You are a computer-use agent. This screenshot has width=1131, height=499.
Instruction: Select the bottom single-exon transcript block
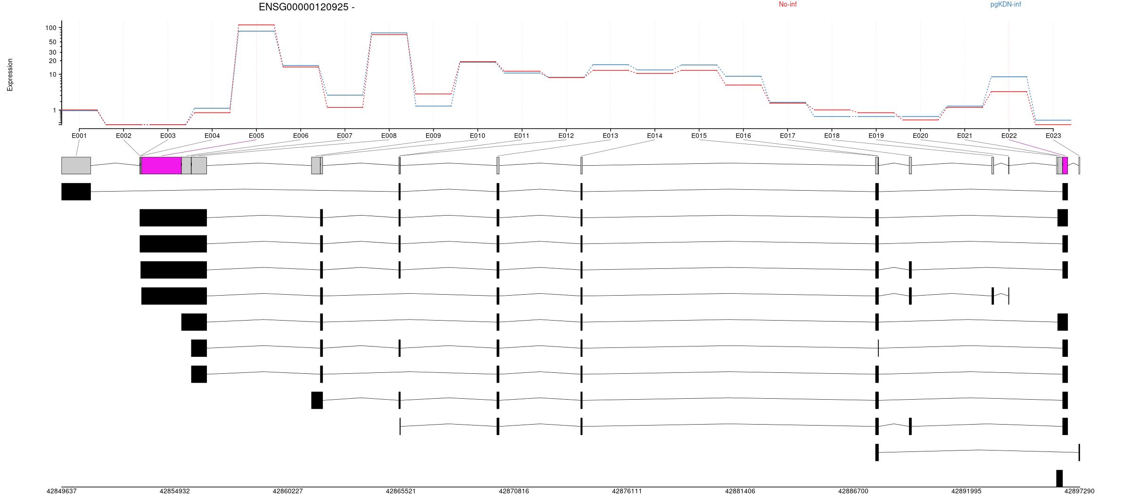coord(1059,478)
